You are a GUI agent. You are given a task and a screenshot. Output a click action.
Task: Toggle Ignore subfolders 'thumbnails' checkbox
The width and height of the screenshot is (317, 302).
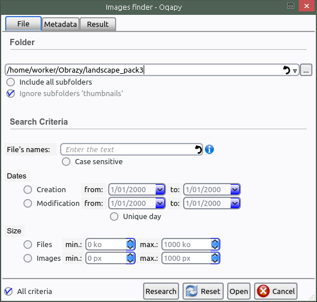click(x=10, y=94)
